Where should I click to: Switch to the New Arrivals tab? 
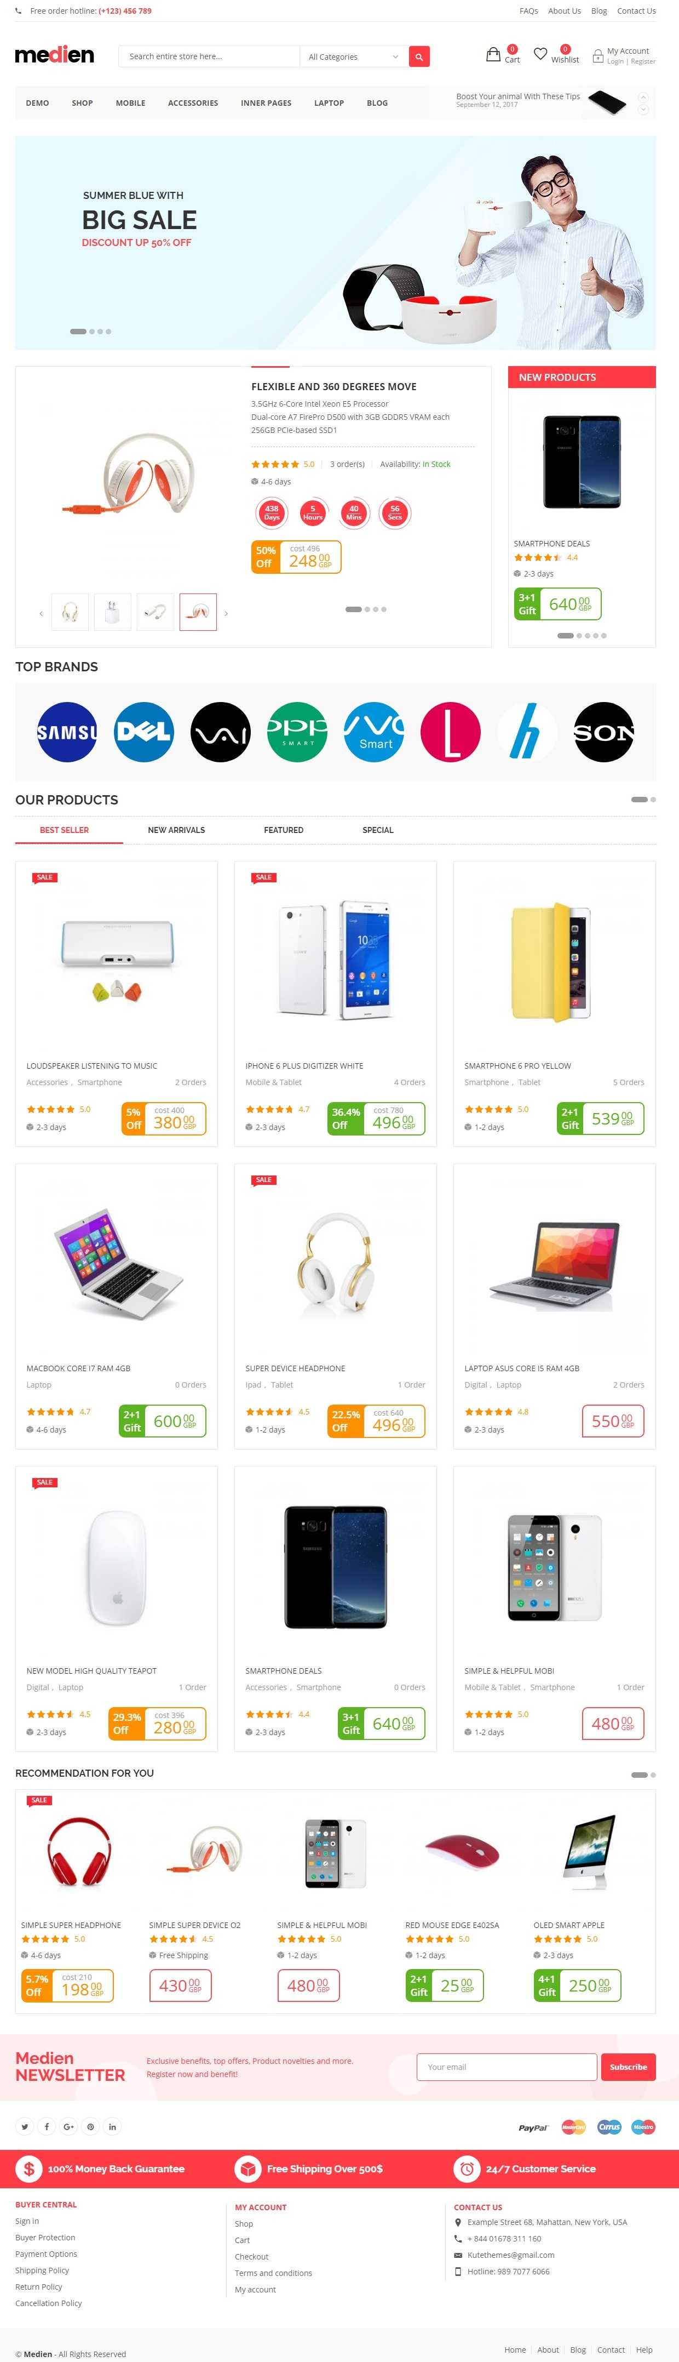(176, 830)
